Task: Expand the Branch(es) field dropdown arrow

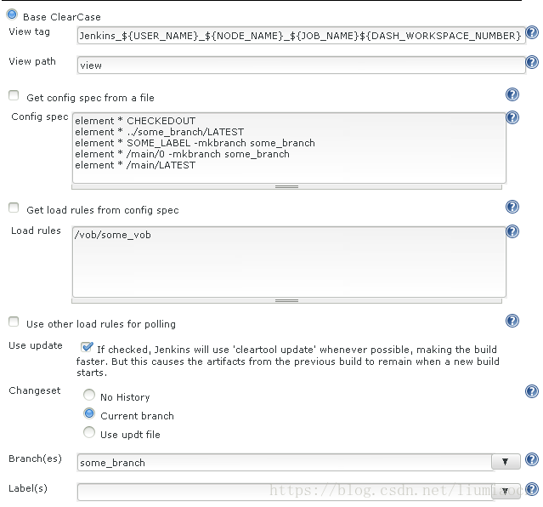Action: tap(506, 461)
